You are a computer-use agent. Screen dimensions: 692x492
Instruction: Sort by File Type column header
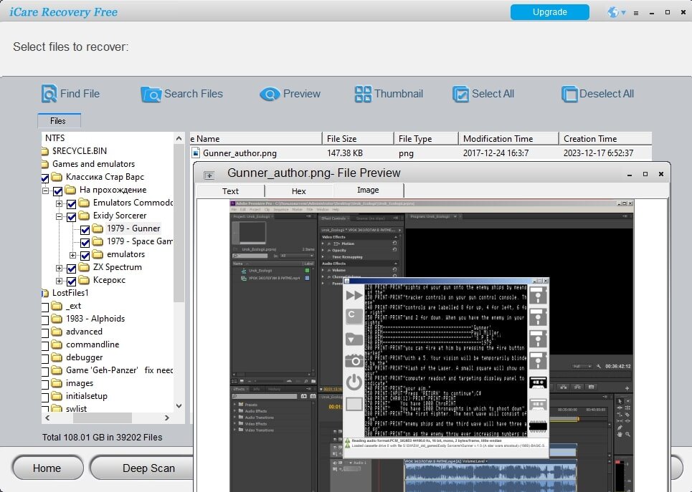pyautogui.click(x=426, y=138)
